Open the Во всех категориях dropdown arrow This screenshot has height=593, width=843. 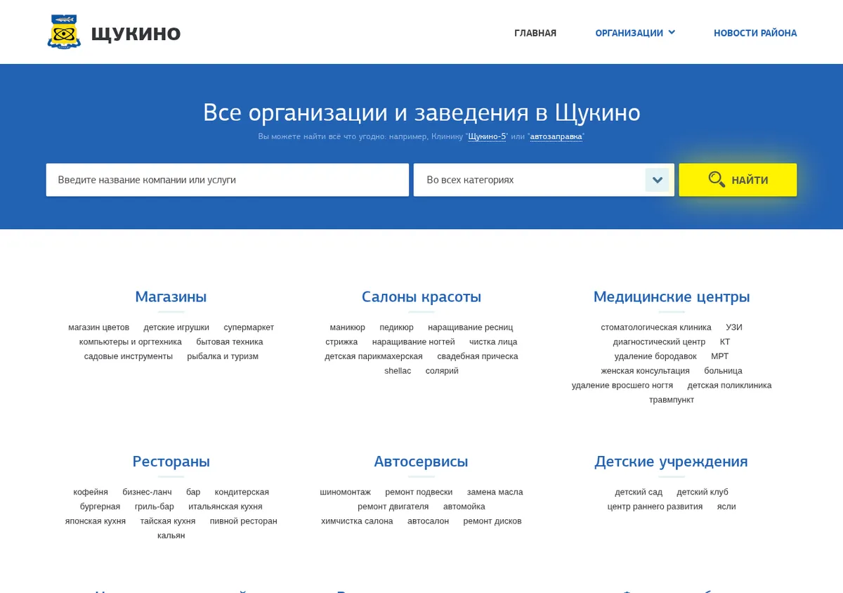pos(658,180)
